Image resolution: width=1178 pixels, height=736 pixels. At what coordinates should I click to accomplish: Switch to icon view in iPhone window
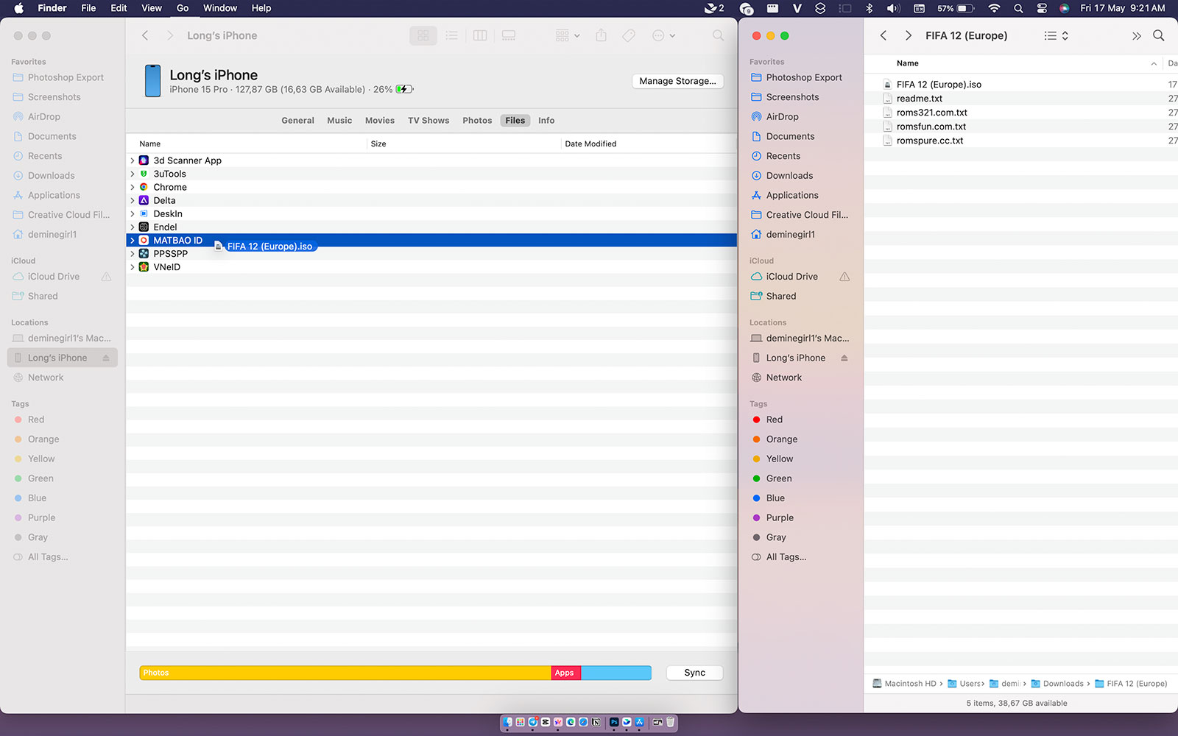pos(423,35)
